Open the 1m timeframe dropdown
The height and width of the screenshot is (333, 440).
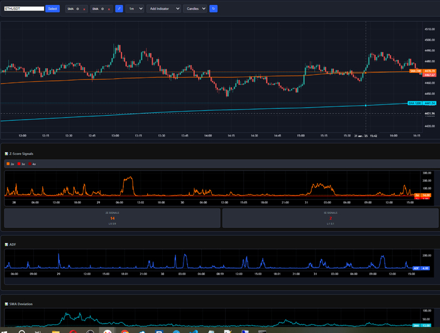click(x=135, y=9)
